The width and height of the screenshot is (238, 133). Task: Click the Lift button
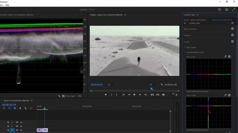[152, 95]
